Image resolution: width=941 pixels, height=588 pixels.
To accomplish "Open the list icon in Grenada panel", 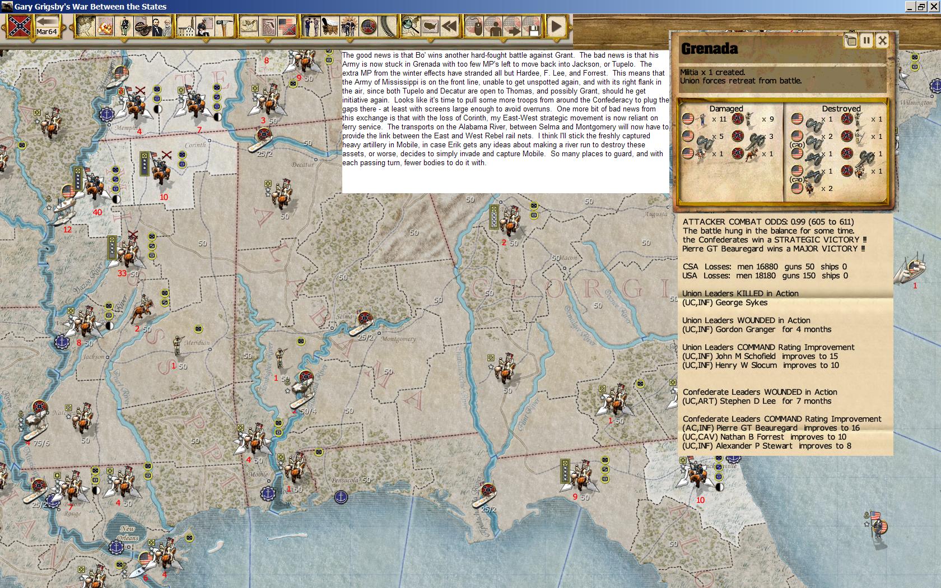I will [x=851, y=40].
